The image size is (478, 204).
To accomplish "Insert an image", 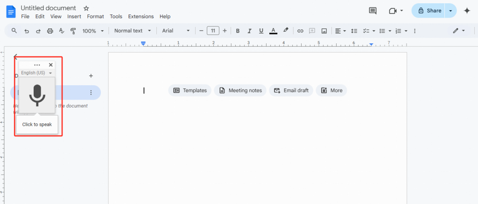I will (324, 31).
